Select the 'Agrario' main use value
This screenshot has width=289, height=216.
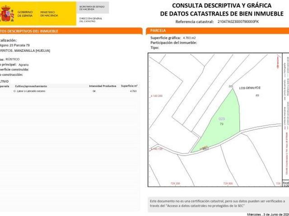[x=23, y=65]
